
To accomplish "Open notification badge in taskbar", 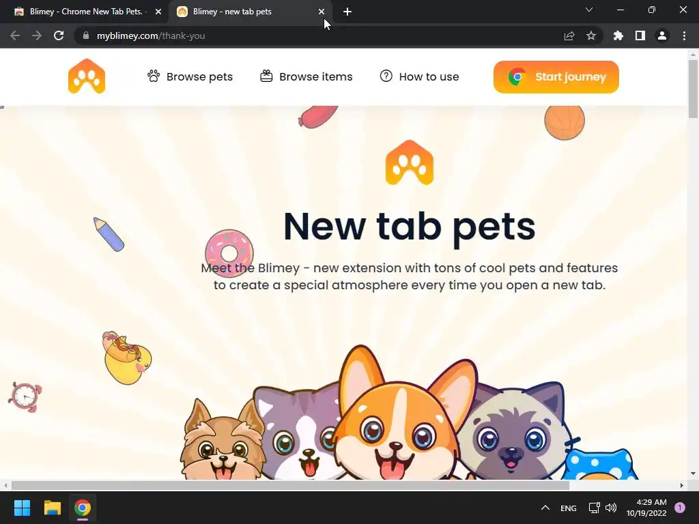I will 680,508.
